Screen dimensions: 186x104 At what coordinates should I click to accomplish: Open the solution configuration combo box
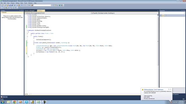point(42,5)
